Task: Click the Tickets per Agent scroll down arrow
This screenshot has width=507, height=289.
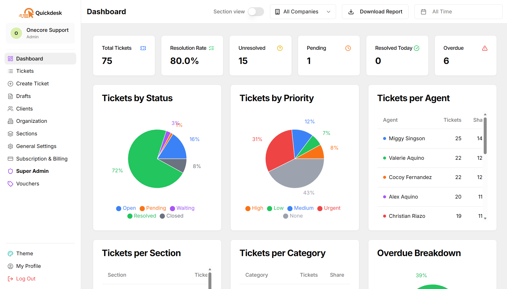Action: [485, 218]
